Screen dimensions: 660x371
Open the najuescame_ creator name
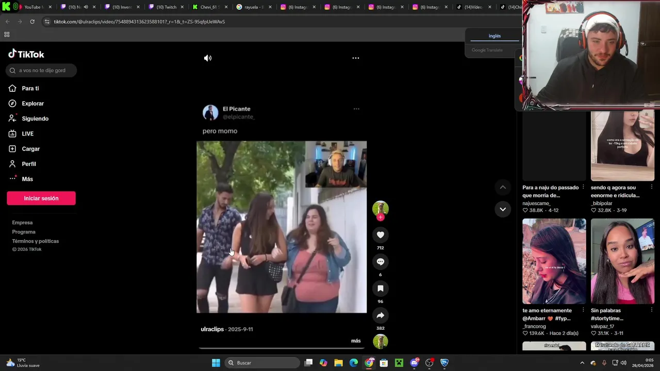click(x=536, y=204)
